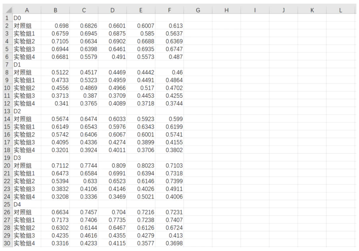Select cell with value 0.6007
Viewport: 359px width, 251px height.
point(141,26)
